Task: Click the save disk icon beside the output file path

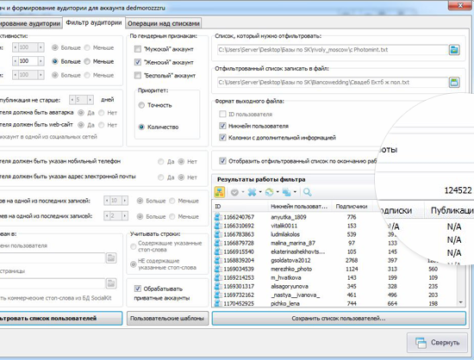Action: pos(454,82)
